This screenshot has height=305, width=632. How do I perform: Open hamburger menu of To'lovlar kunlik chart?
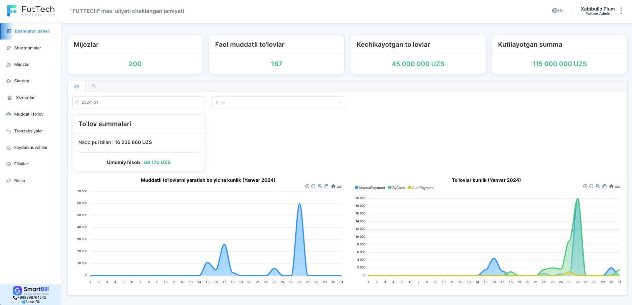[x=617, y=186]
